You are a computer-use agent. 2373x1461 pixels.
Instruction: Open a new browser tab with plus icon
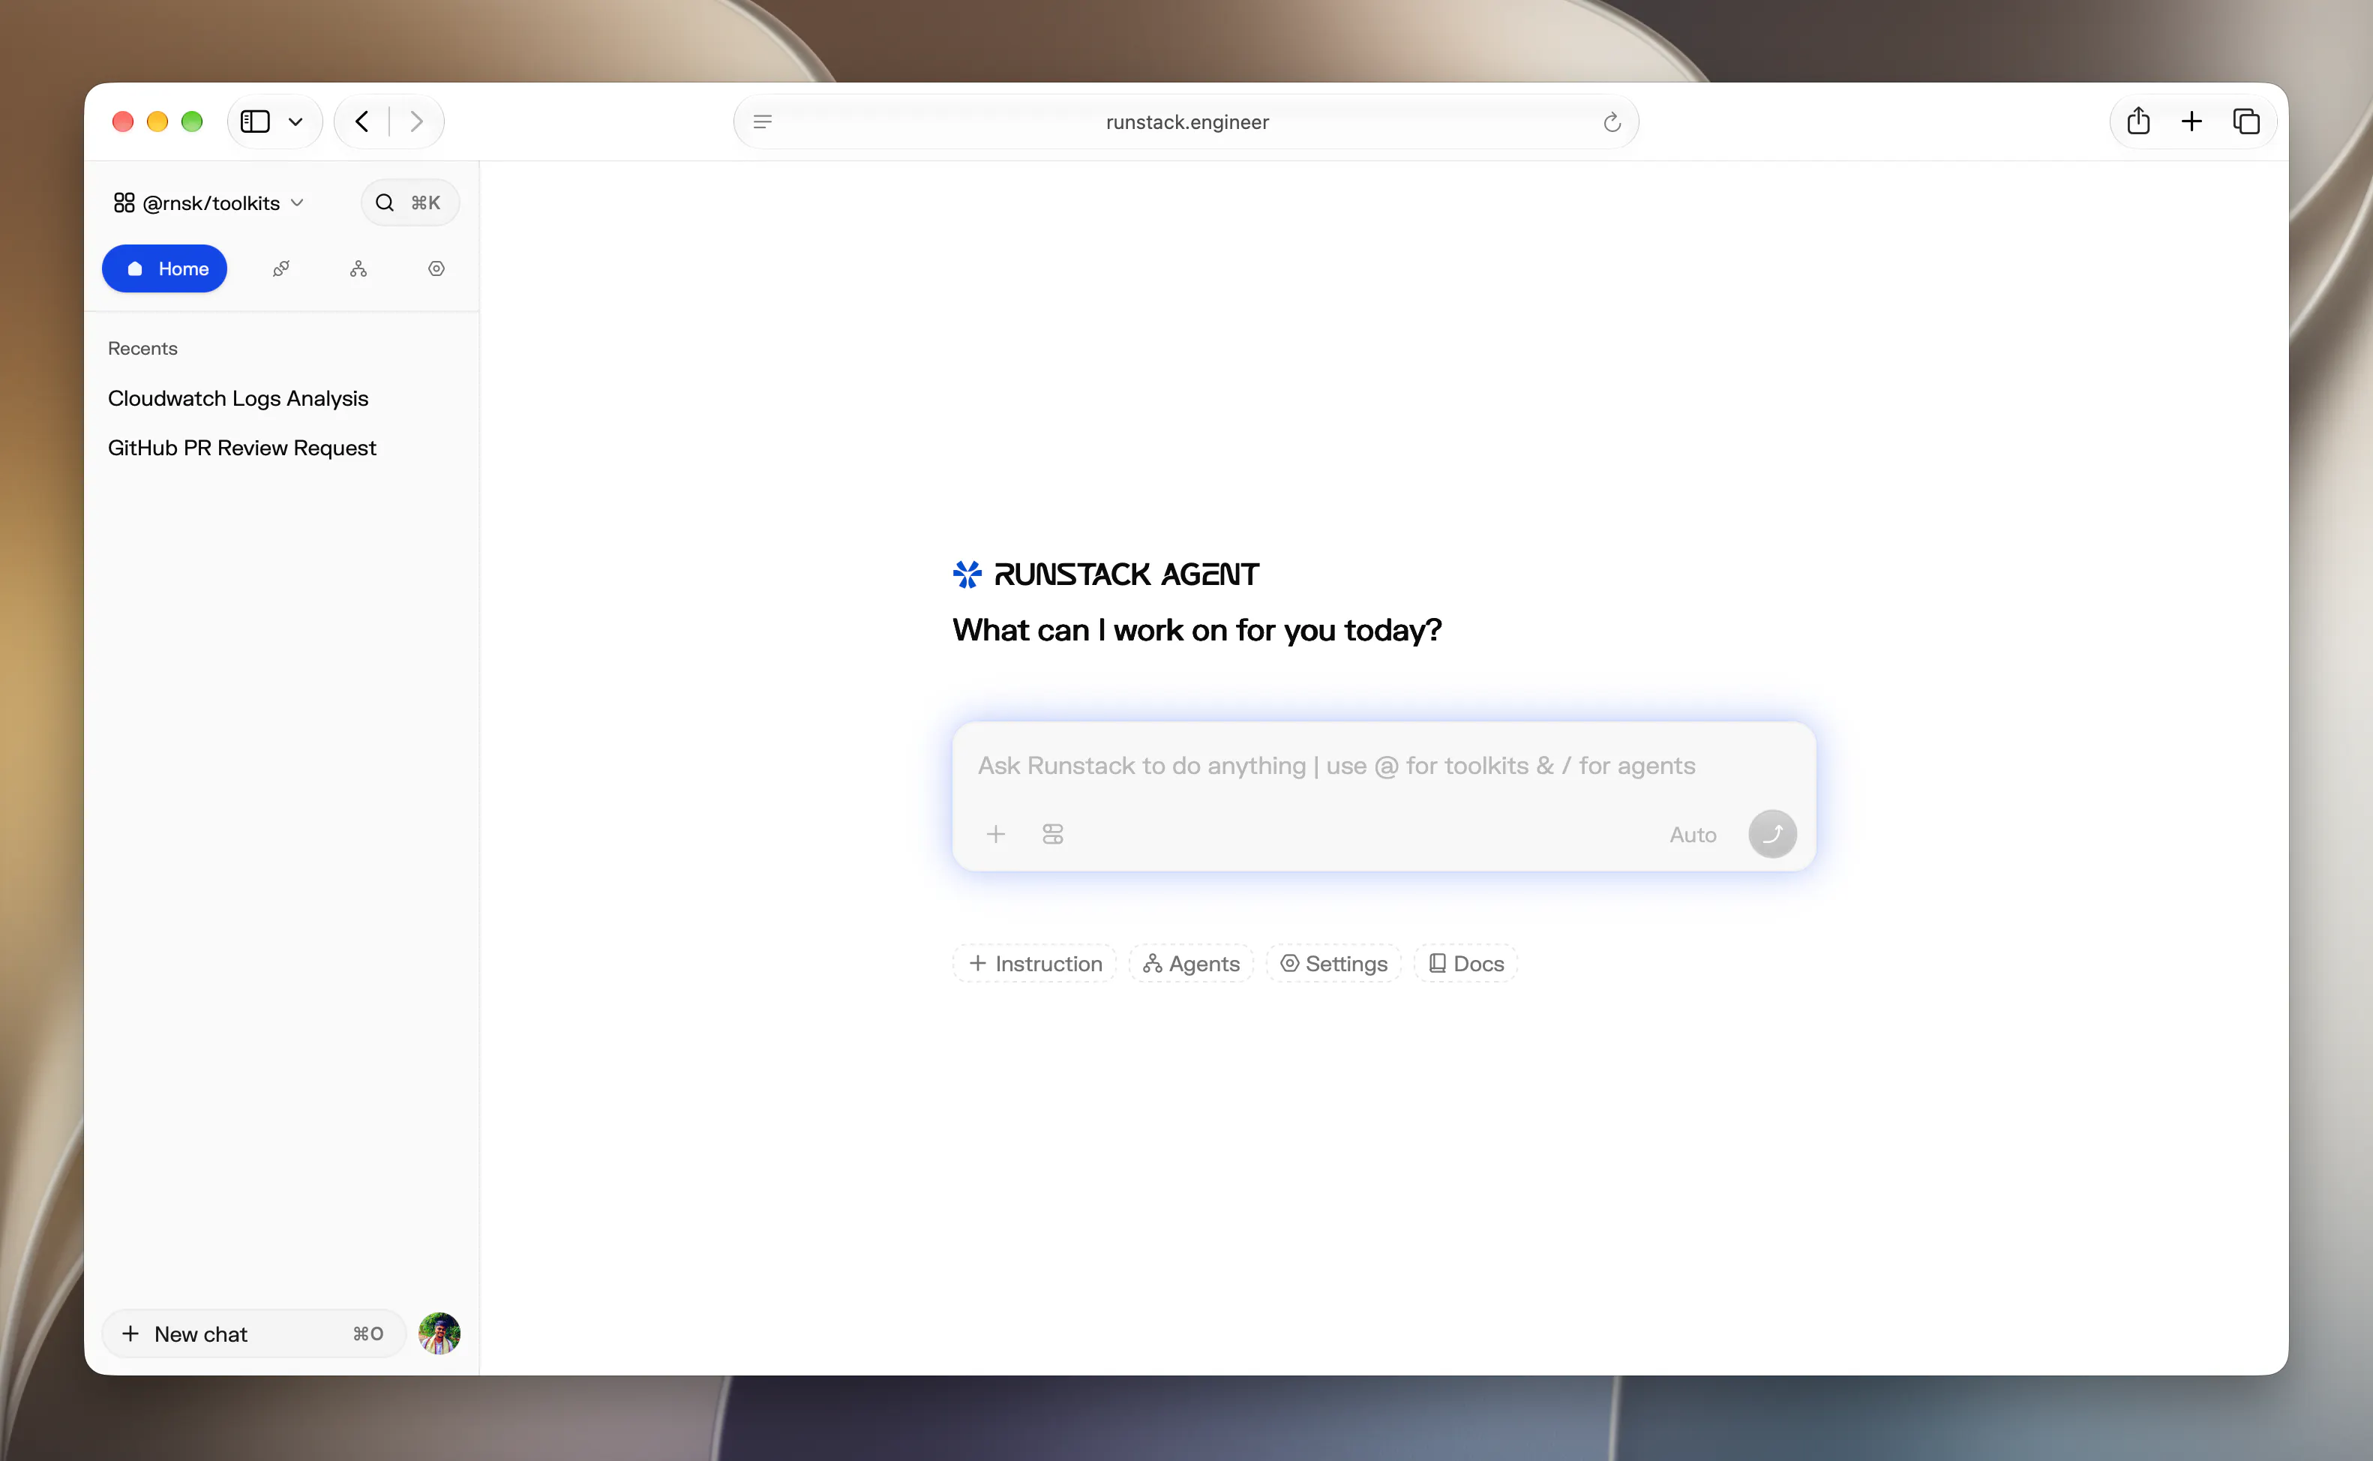pyautogui.click(x=2191, y=121)
